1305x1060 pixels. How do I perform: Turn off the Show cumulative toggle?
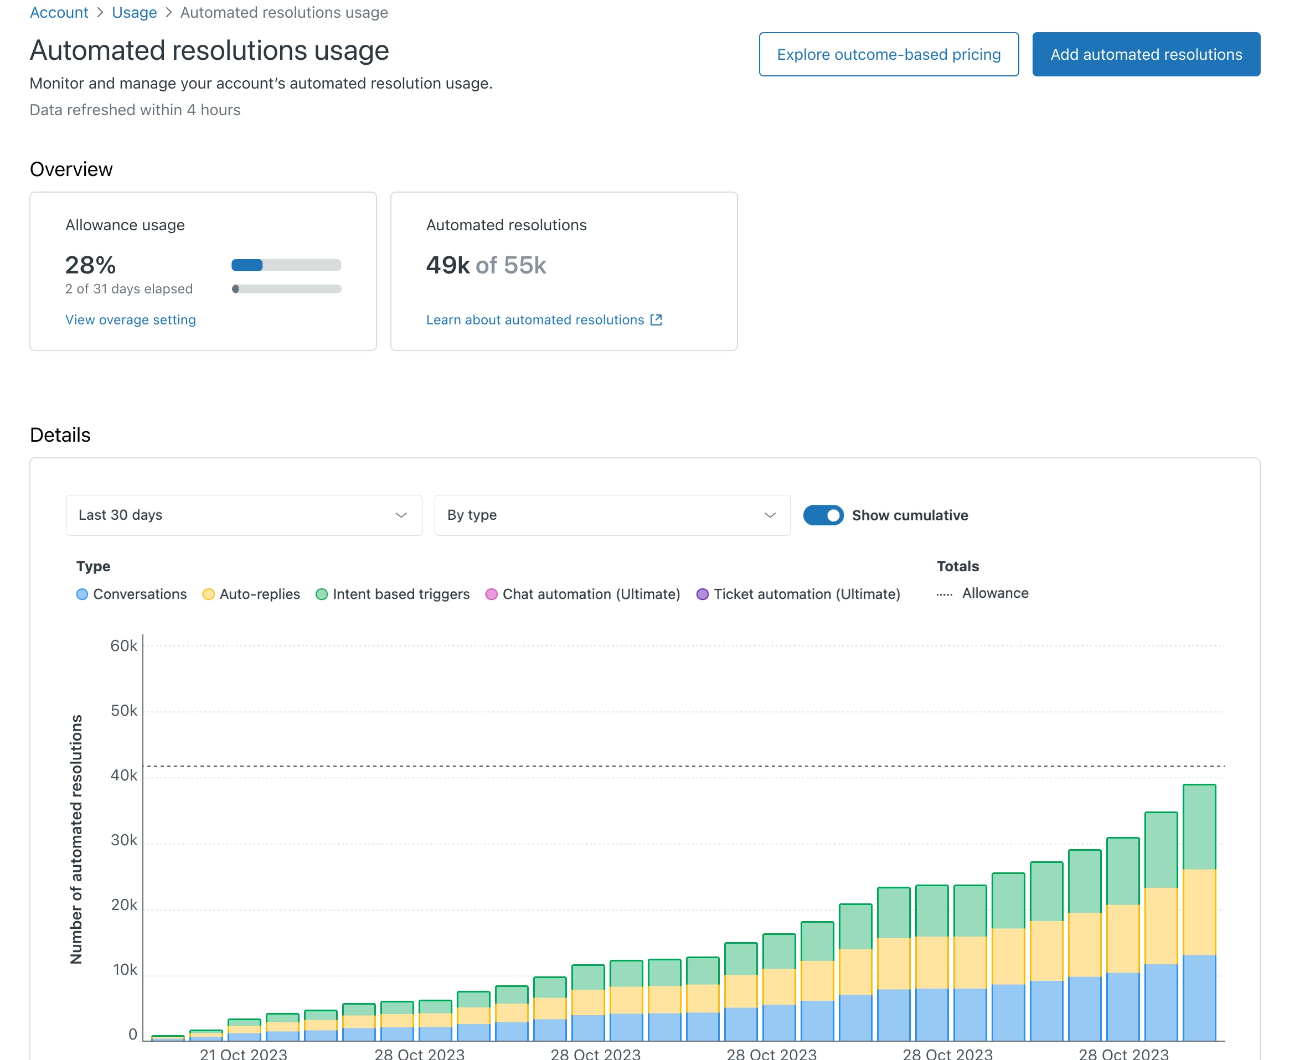click(823, 515)
